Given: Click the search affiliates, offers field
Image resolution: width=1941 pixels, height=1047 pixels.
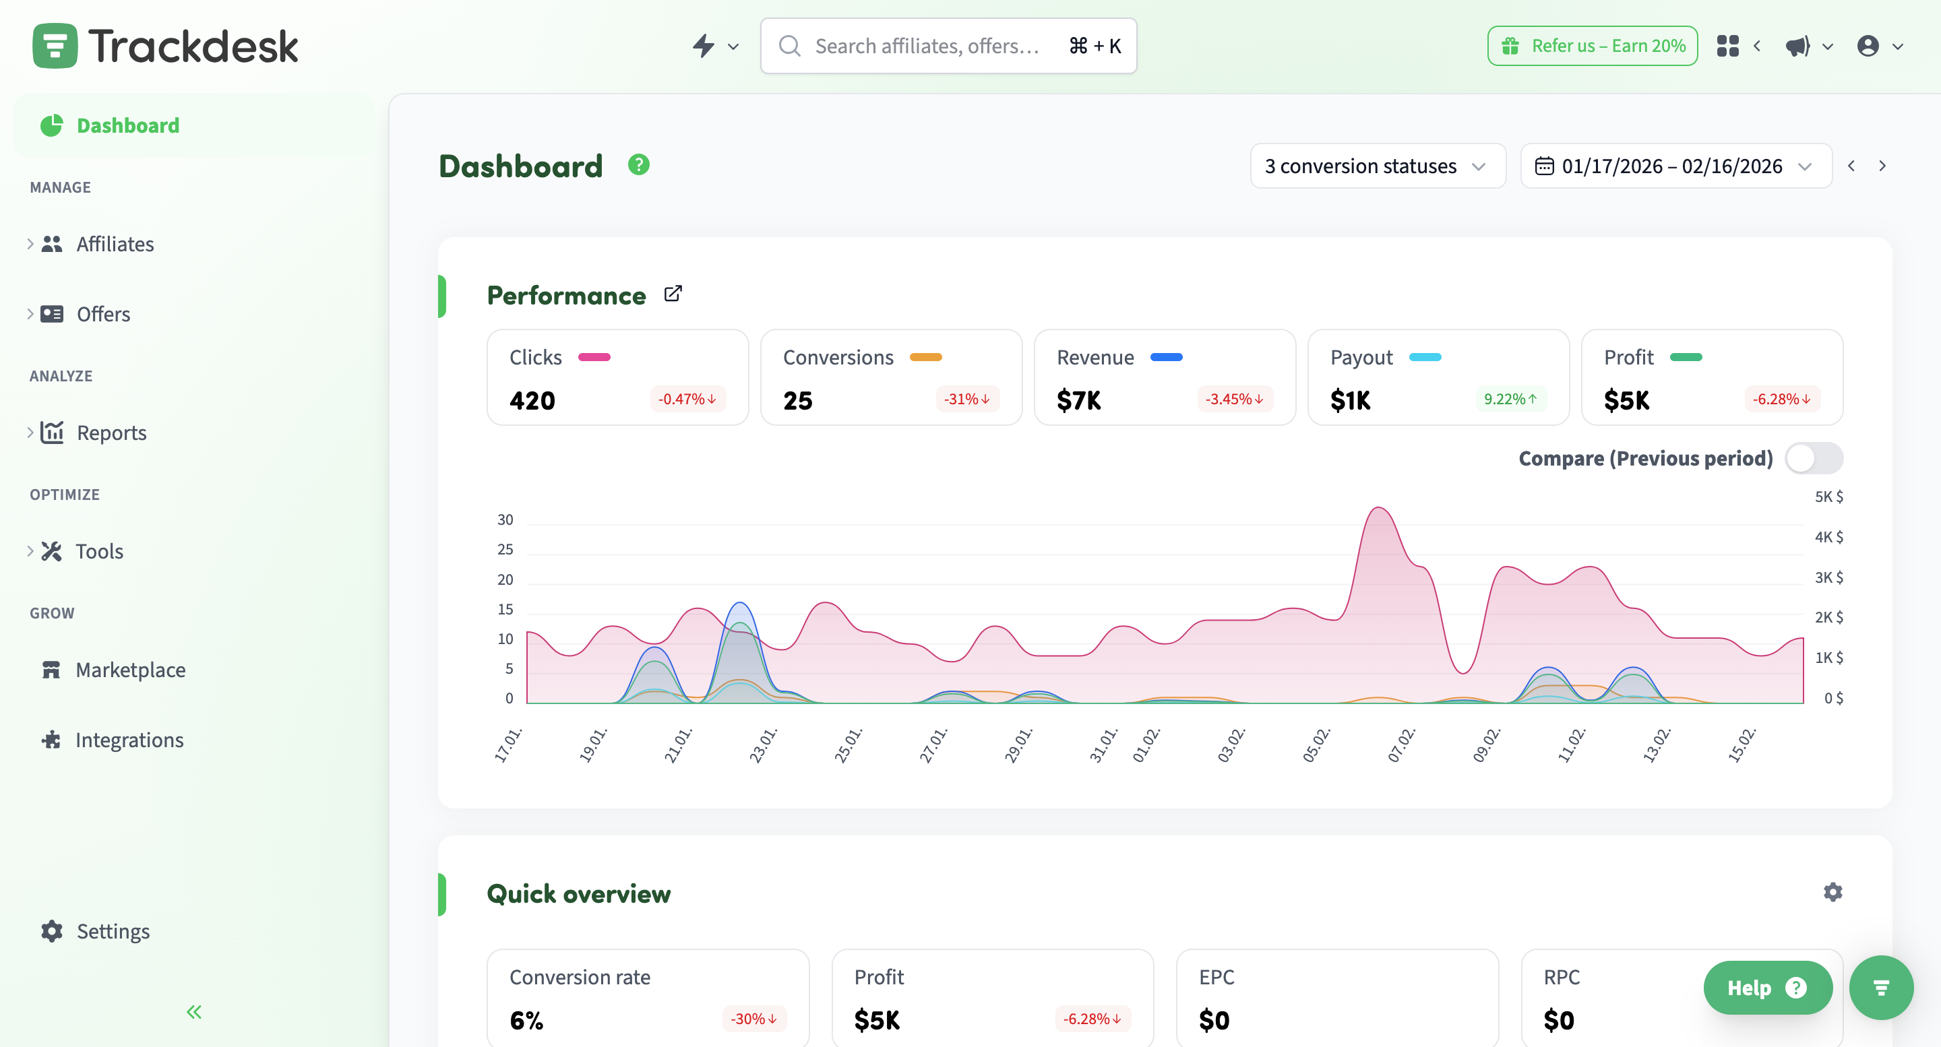Looking at the screenshot, I should 927,46.
